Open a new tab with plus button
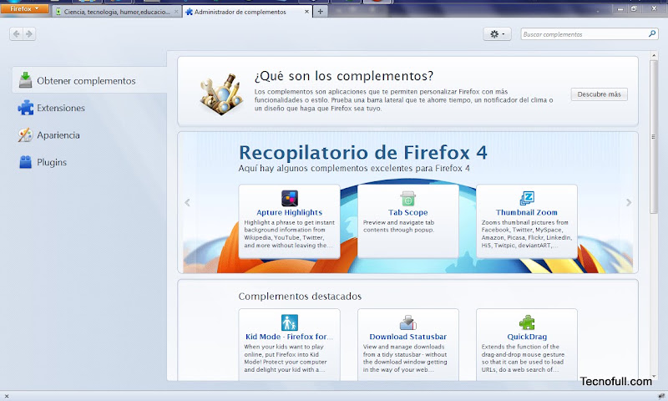This screenshot has height=401, width=668. [321, 12]
